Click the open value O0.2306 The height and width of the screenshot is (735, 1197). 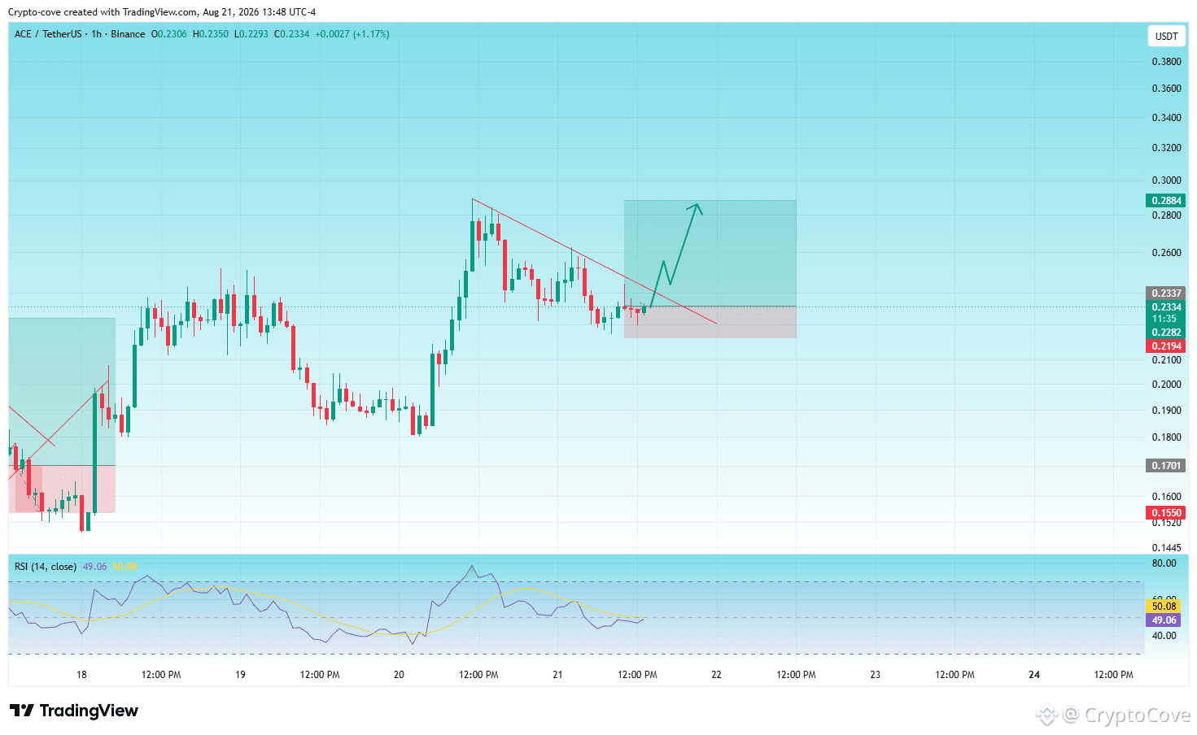168,34
